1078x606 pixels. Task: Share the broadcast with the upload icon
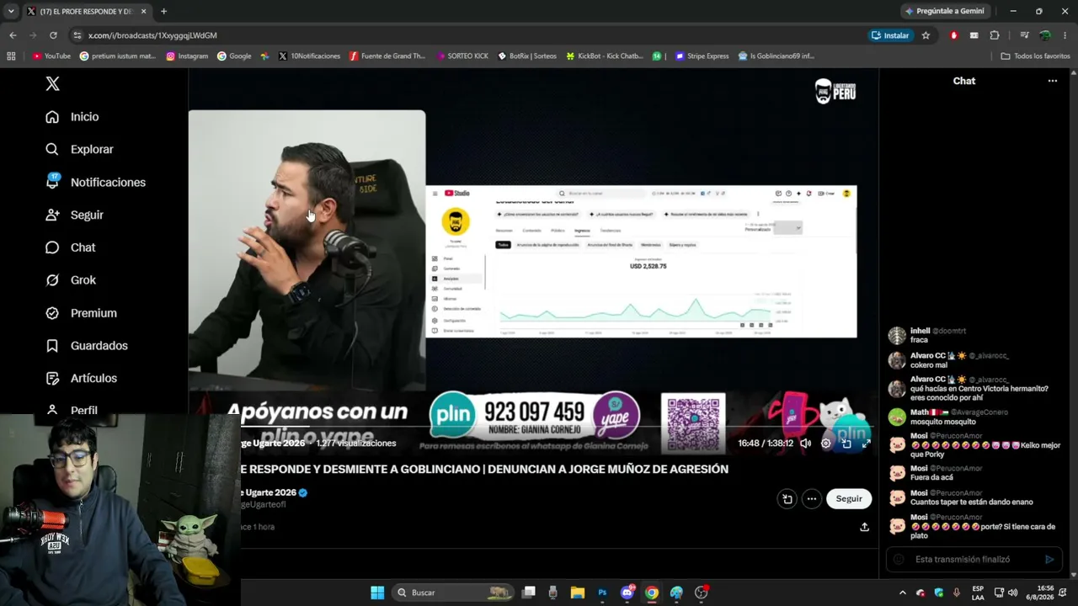pos(864,527)
